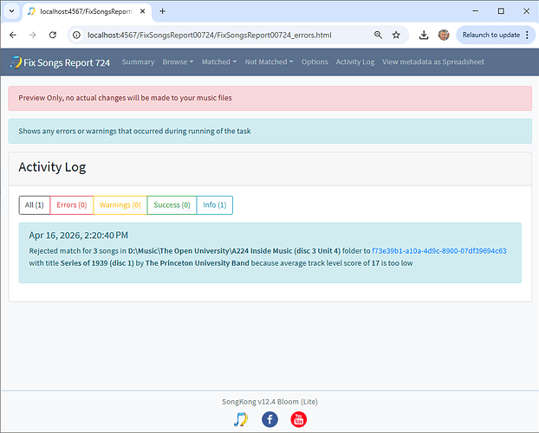Show only Info (1) entries
Image resolution: width=539 pixels, height=433 pixels.
point(214,205)
